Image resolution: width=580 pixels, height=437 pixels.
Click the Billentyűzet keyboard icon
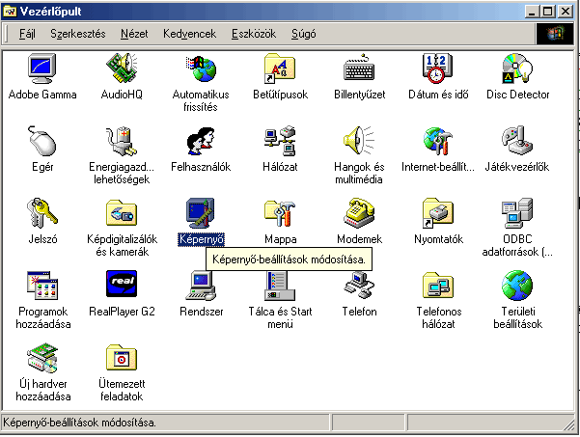[359, 69]
